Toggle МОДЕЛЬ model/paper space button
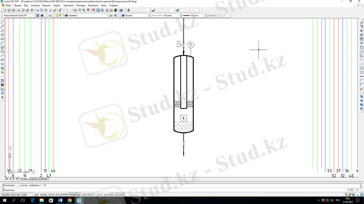 pos(120,195)
